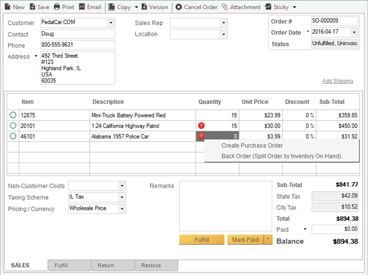Open the Order Date picker dropdown
Screen dimensions: 368x275
354,33
